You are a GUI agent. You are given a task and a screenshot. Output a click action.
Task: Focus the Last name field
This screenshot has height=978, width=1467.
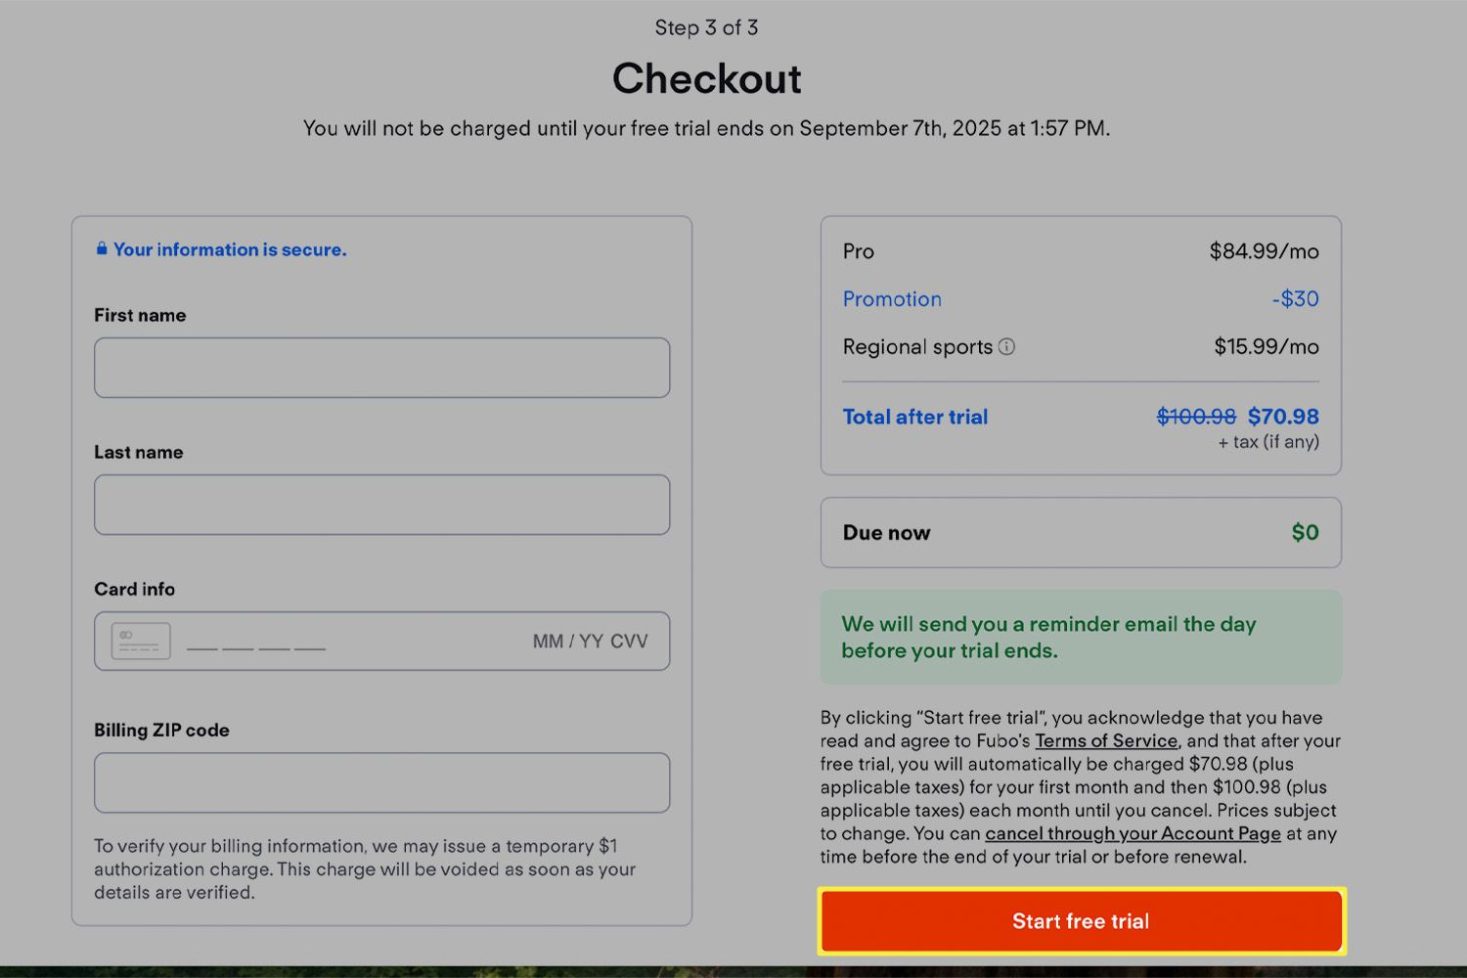click(x=381, y=505)
